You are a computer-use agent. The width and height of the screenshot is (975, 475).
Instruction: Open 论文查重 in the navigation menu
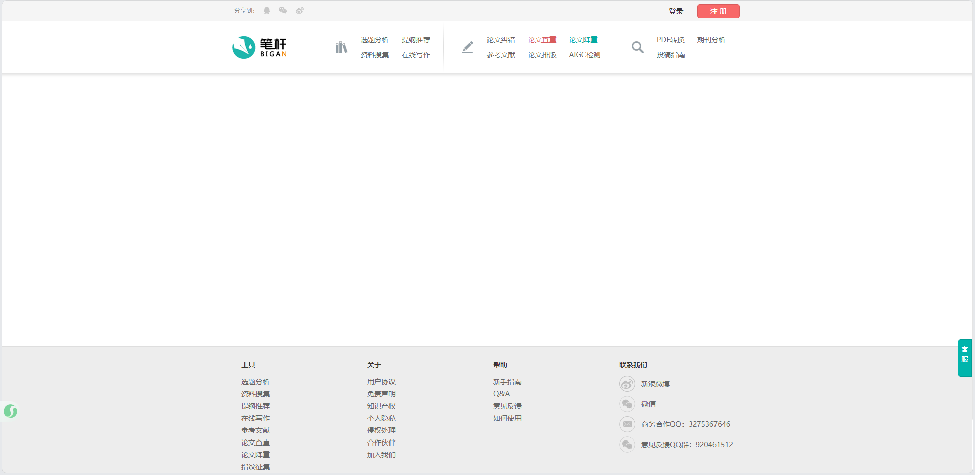click(542, 40)
